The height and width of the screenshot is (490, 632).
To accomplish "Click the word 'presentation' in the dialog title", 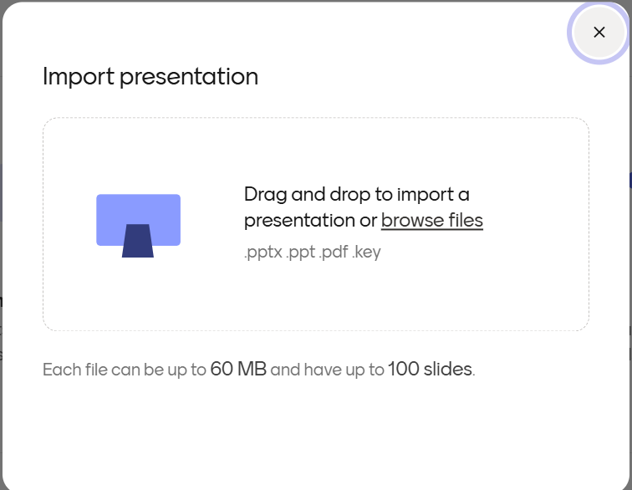I will click(188, 77).
